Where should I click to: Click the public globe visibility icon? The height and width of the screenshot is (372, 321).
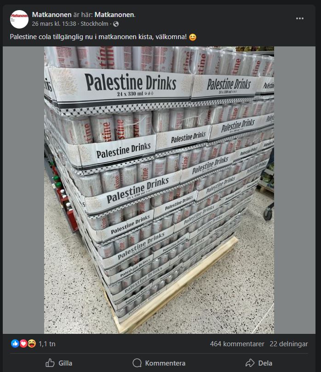[116, 24]
